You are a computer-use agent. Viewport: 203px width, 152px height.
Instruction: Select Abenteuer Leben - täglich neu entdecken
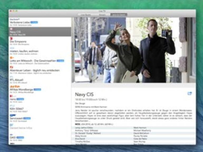tap(40, 70)
